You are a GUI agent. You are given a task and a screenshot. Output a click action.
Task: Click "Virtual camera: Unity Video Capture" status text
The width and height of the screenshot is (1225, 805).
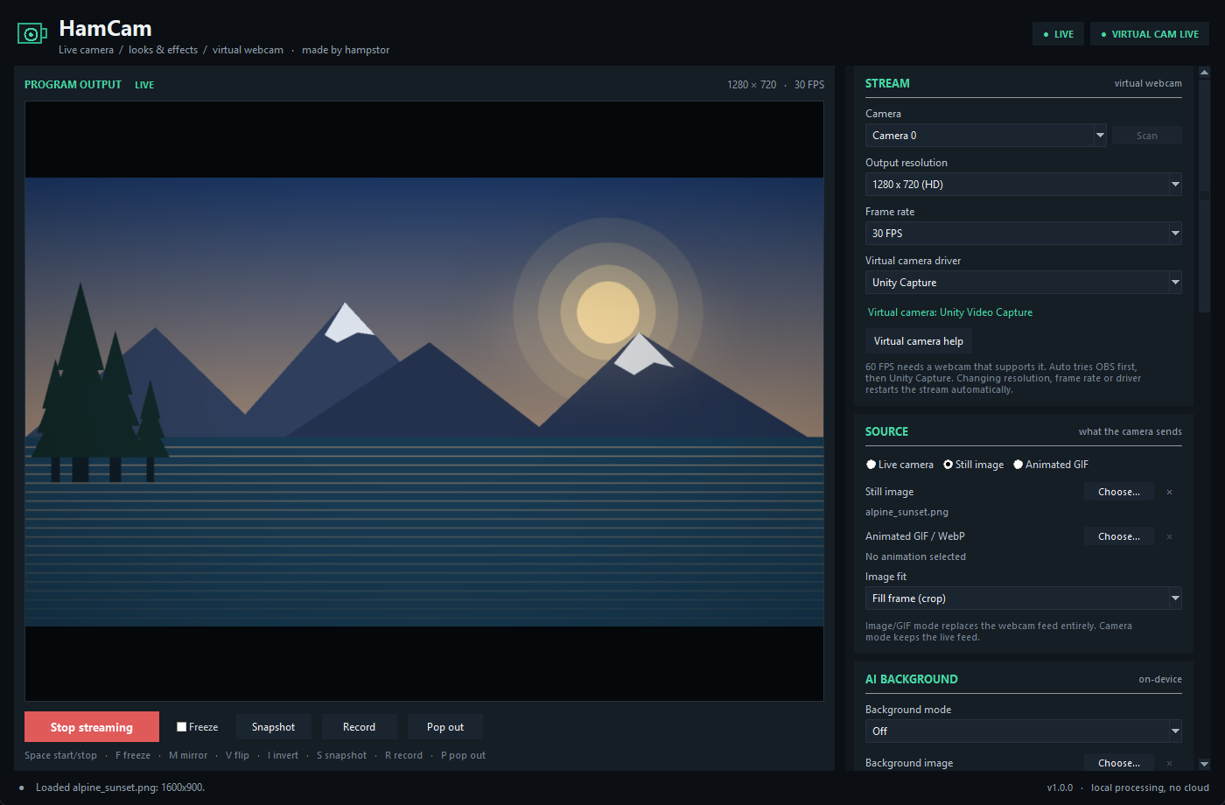950,312
